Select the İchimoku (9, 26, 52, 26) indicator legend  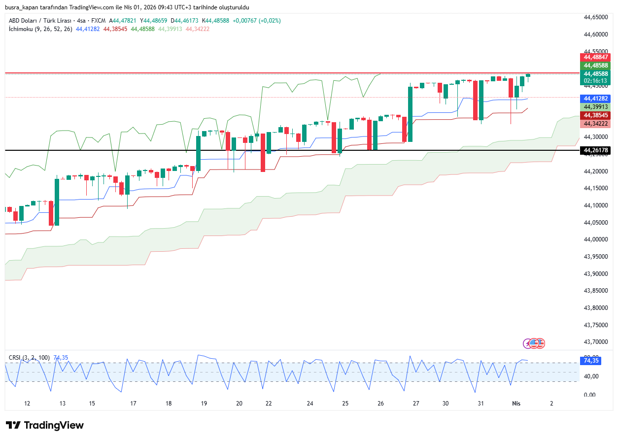40,29
